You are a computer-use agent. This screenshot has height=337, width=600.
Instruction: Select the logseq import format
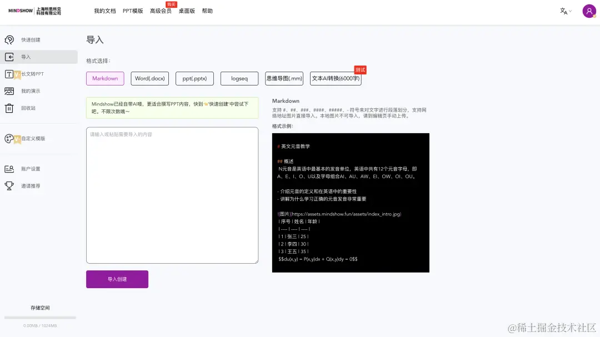click(x=239, y=78)
